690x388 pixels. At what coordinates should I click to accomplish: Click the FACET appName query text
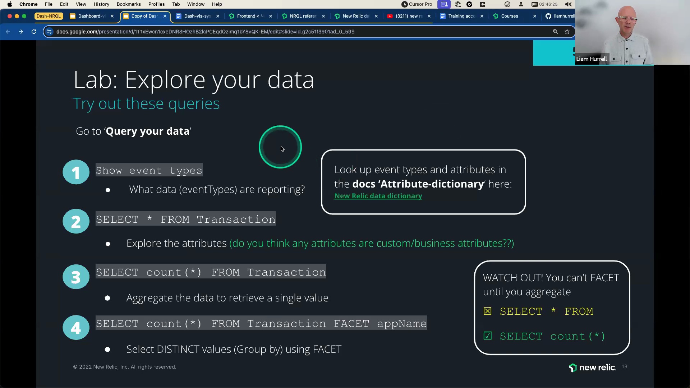pyautogui.click(x=261, y=324)
